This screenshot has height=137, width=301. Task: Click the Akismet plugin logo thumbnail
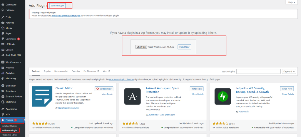(x=132, y=96)
